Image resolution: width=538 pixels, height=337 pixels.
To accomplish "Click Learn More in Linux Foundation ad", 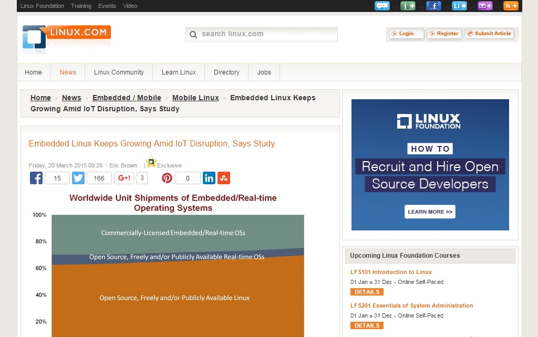I will point(430,212).
